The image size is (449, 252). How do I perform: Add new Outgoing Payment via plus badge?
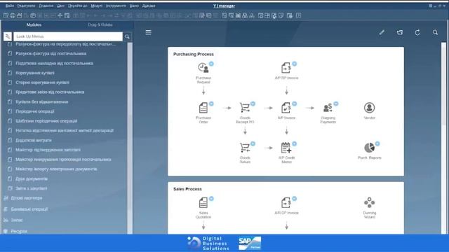pyautogui.click(x=336, y=104)
